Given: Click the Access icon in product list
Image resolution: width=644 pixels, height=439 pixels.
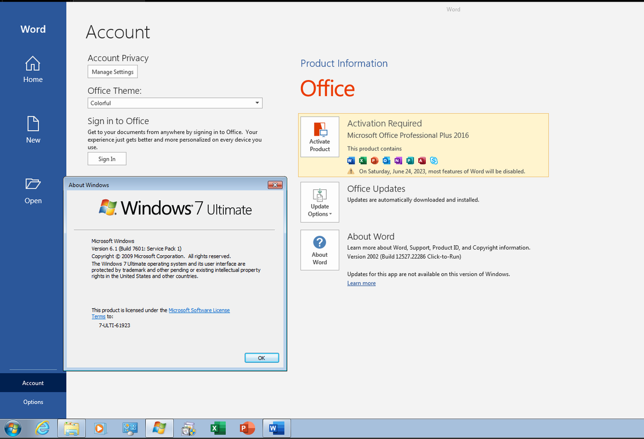Looking at the screenshot, I should [422, 160].
